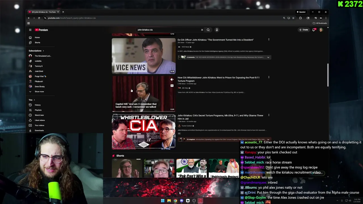Open Drew Binsky channel subscription
This screenshot has height=204, width=363.
[40, 86]
